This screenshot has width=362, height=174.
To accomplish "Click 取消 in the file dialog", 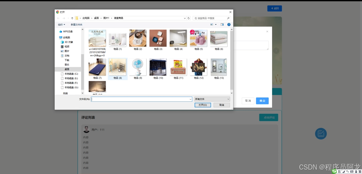I will point(222,105).
